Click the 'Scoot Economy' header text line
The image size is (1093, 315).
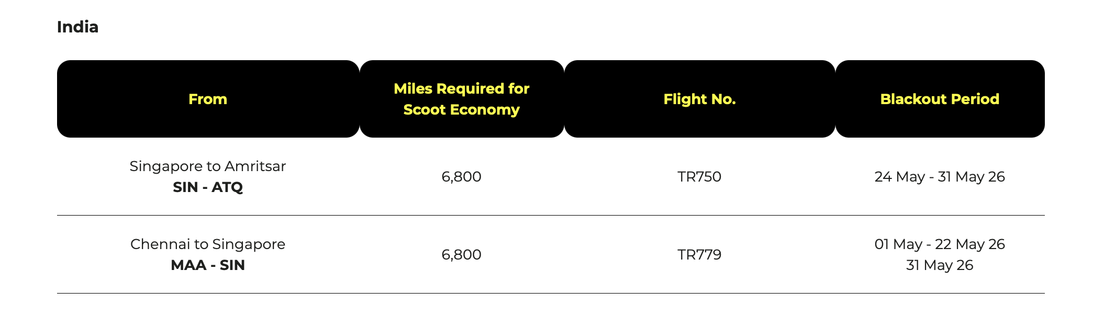pos(461,109)
